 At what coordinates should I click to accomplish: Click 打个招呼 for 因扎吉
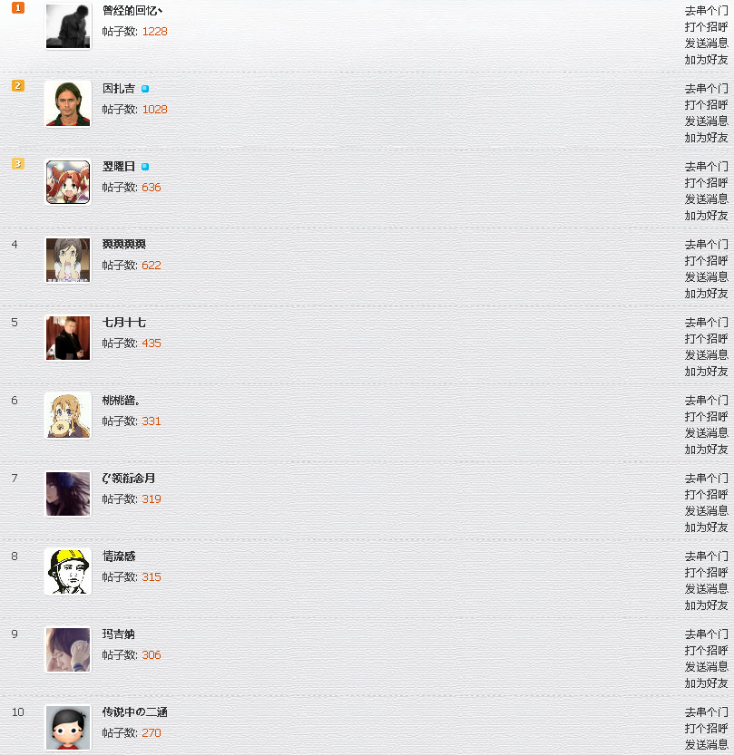(x=706, y=105)
